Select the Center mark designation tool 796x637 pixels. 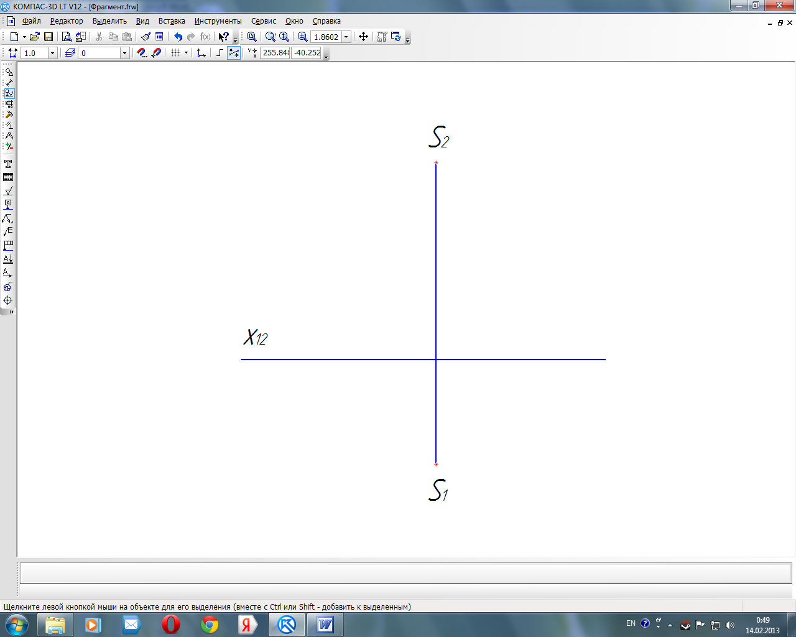pyautogui.click(x=8, y=300)
